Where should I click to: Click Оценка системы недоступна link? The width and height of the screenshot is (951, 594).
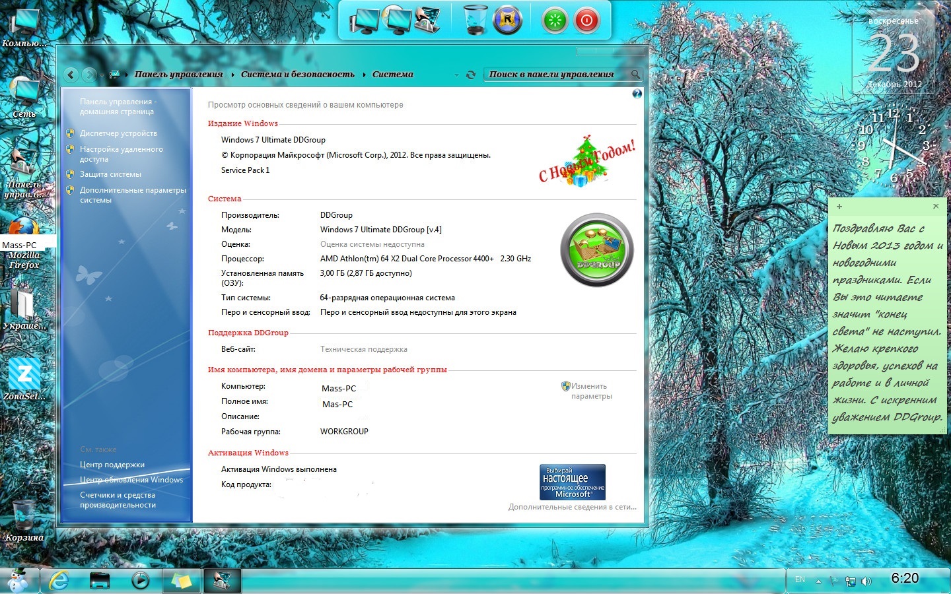[372, 244]
